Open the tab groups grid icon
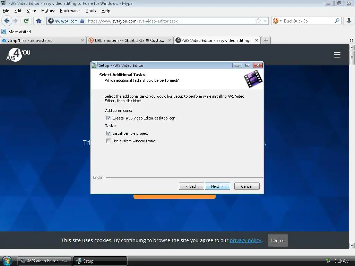The width and height of the screenshot is (355, 266). point(352,40)
